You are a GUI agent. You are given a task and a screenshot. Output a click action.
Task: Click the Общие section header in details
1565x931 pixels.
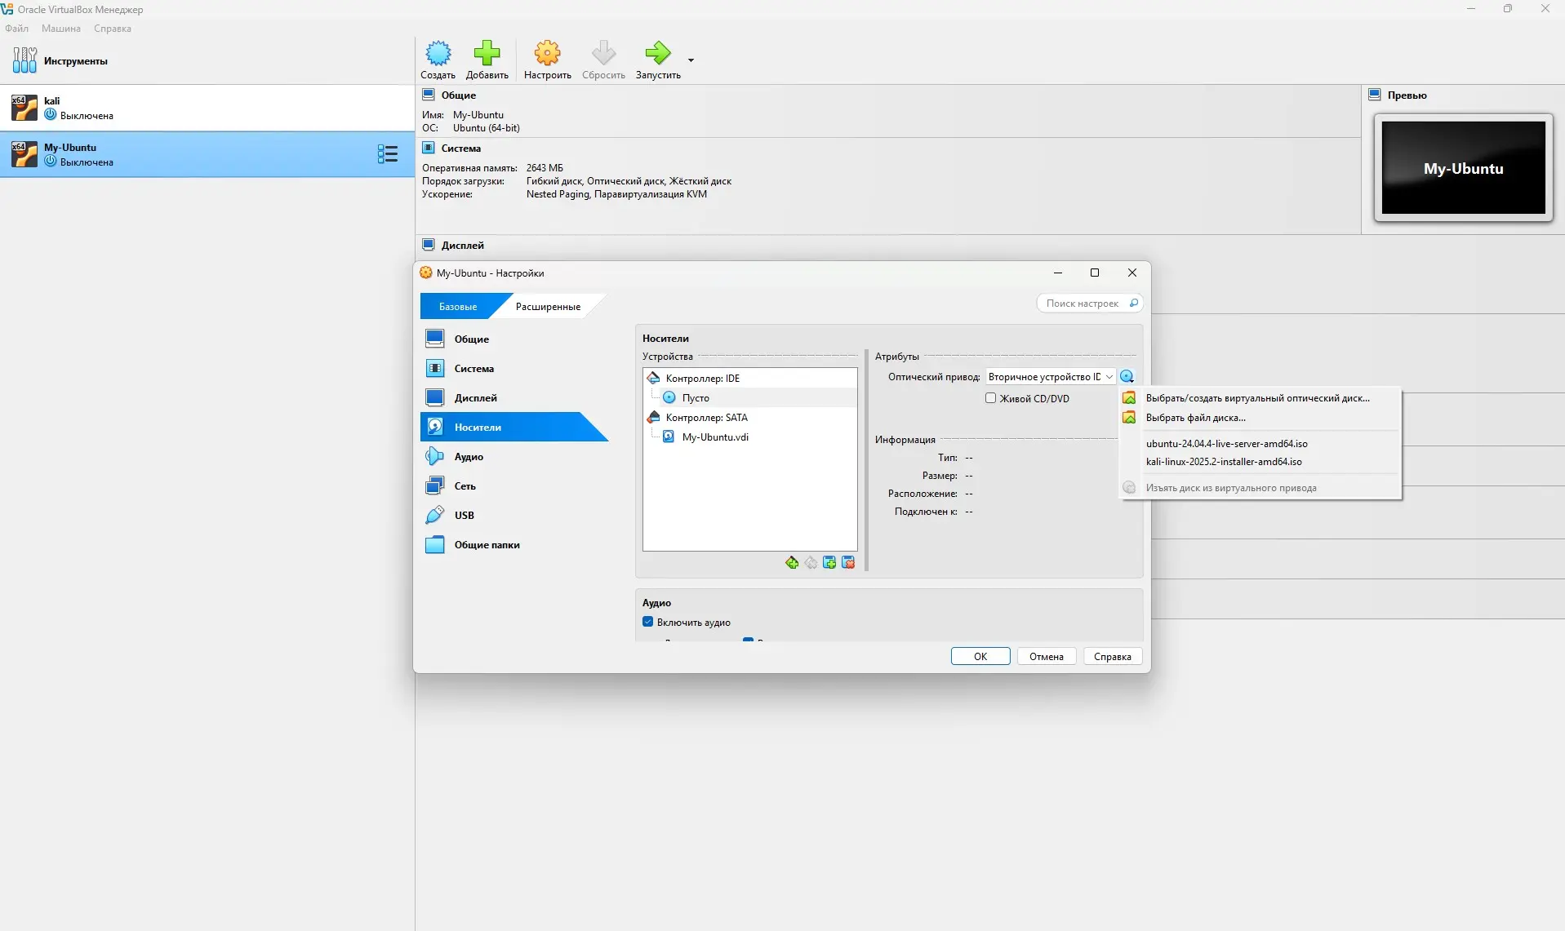tap(459, 95)
